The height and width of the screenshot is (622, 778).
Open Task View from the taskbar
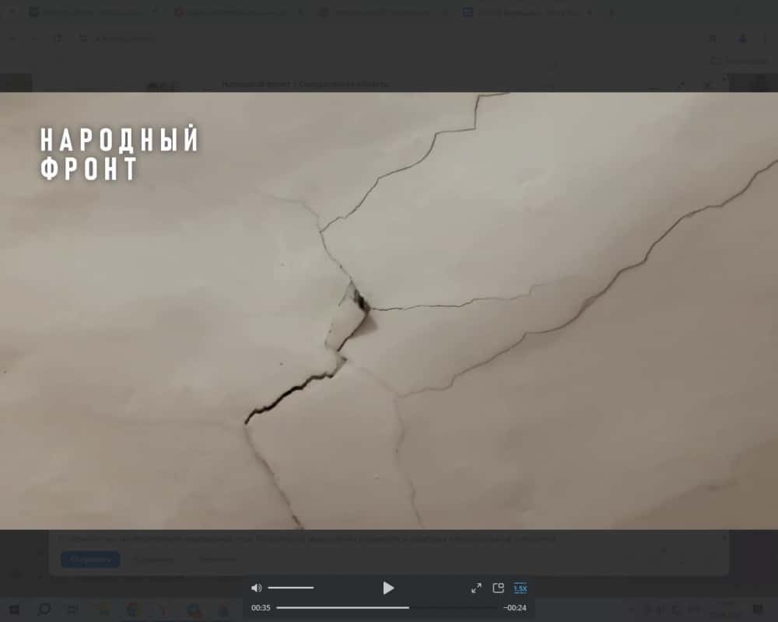[72, 610]
